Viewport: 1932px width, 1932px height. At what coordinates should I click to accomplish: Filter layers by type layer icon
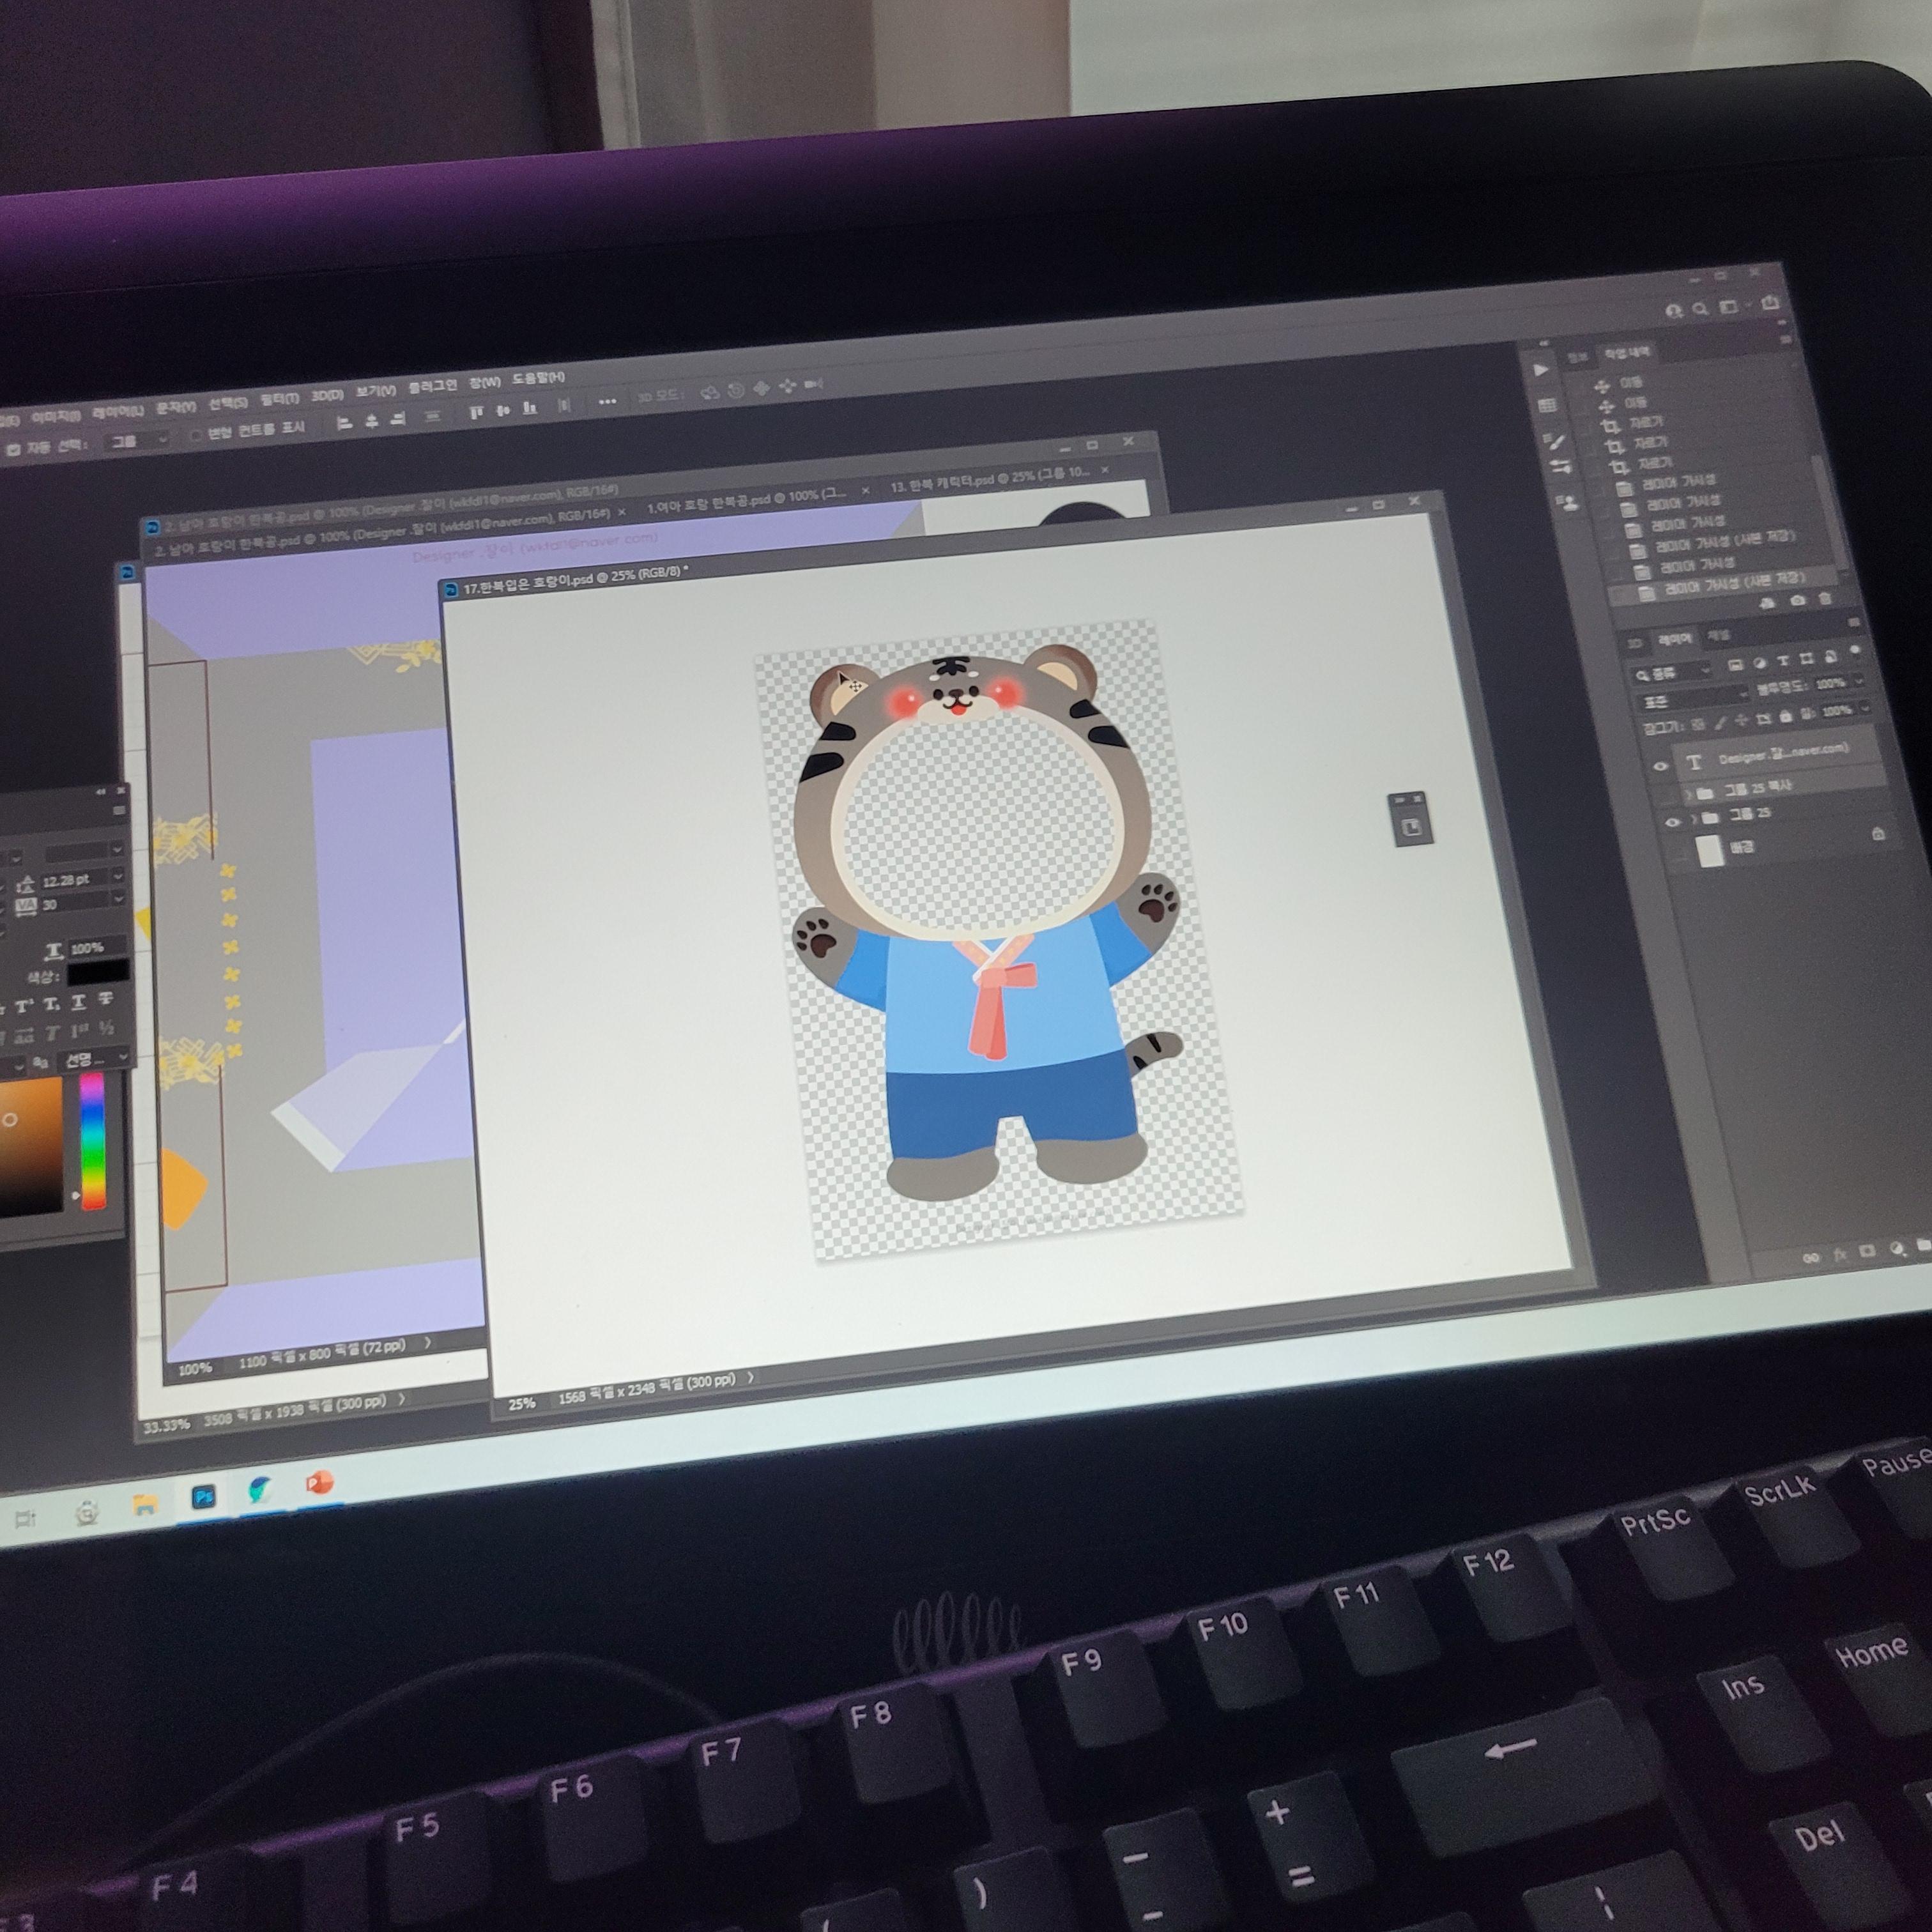(1783, 660)
